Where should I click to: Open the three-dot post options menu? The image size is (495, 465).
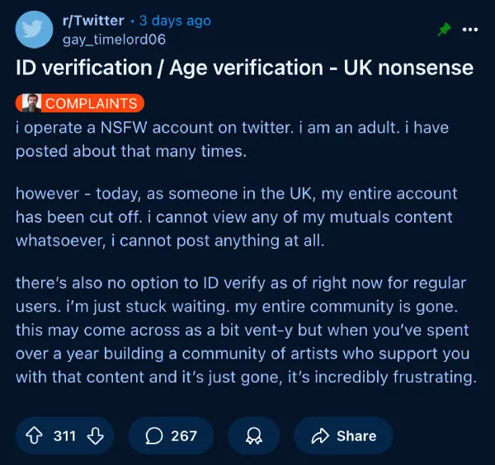470,30
